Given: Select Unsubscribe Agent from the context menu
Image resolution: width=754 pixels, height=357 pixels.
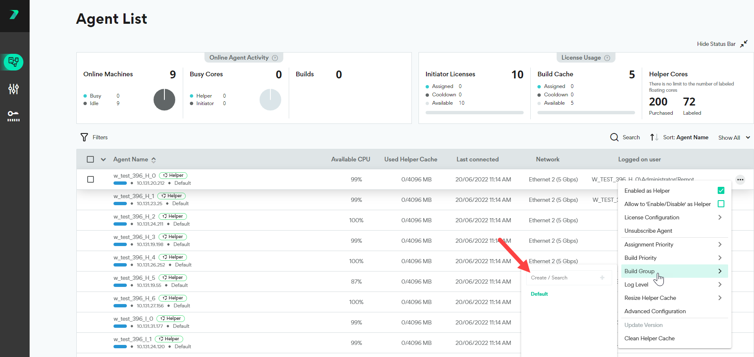Looking at the screenshot, I should (x=648, y=231).
